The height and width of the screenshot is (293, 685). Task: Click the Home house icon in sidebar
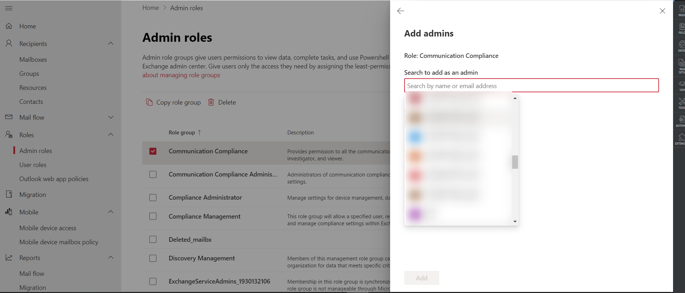point(9,26)
